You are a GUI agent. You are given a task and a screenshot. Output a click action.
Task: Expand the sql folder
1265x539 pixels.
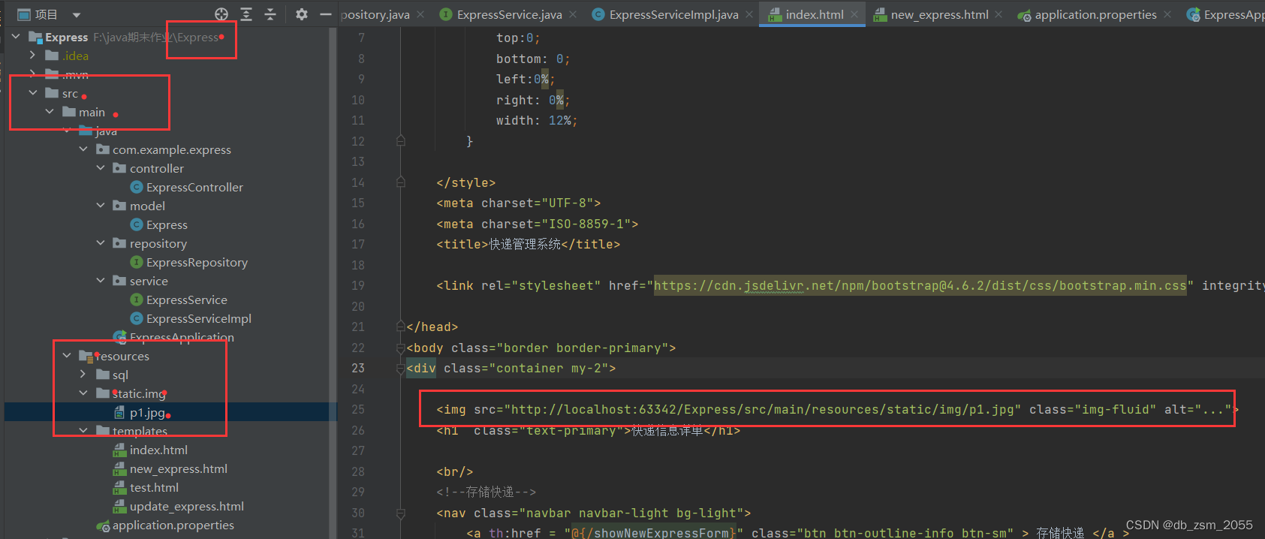[83, 374]
